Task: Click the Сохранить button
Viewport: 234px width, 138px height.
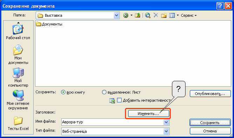Action: [210, 123]
